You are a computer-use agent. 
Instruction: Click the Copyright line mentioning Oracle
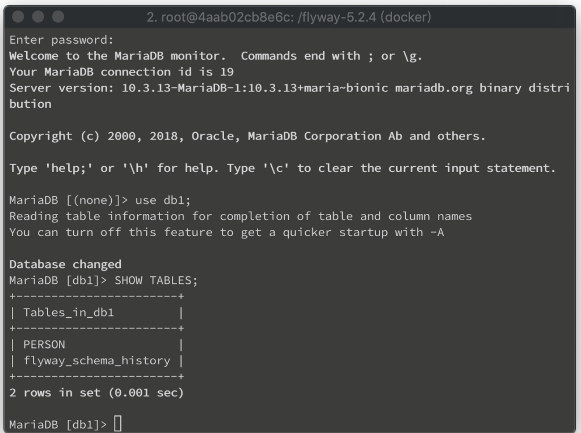coord(247,136)
